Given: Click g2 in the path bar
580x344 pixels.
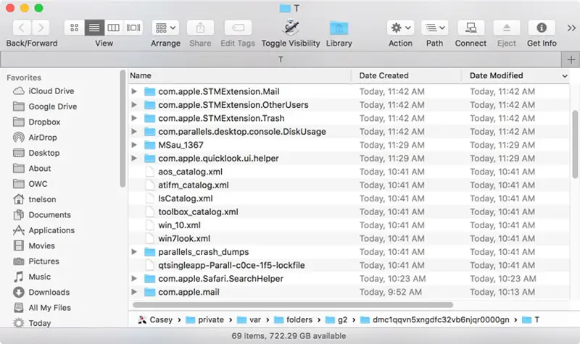Looking at the screenshot, I should pyautogui.click(x=336, y=320).
